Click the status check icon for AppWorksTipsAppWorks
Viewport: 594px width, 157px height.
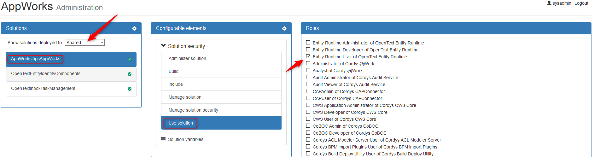pyautogui.click(x=130, y=59)
